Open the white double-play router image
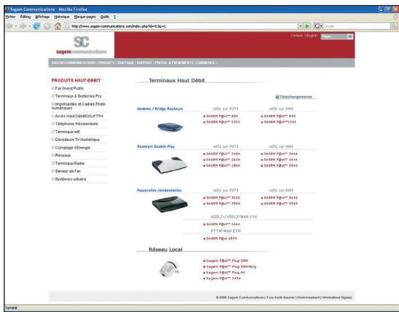399x312 pixels. tap(170, 165)
